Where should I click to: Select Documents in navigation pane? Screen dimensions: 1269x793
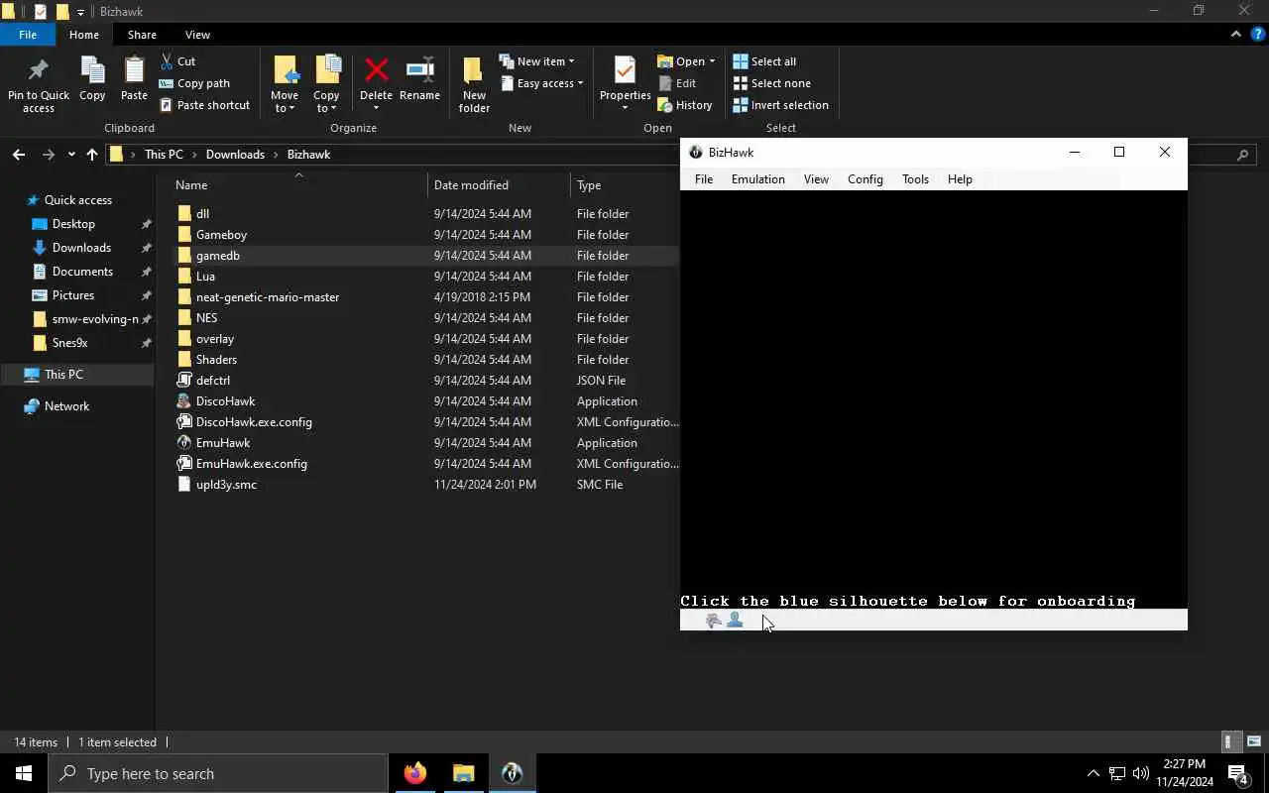82,272
